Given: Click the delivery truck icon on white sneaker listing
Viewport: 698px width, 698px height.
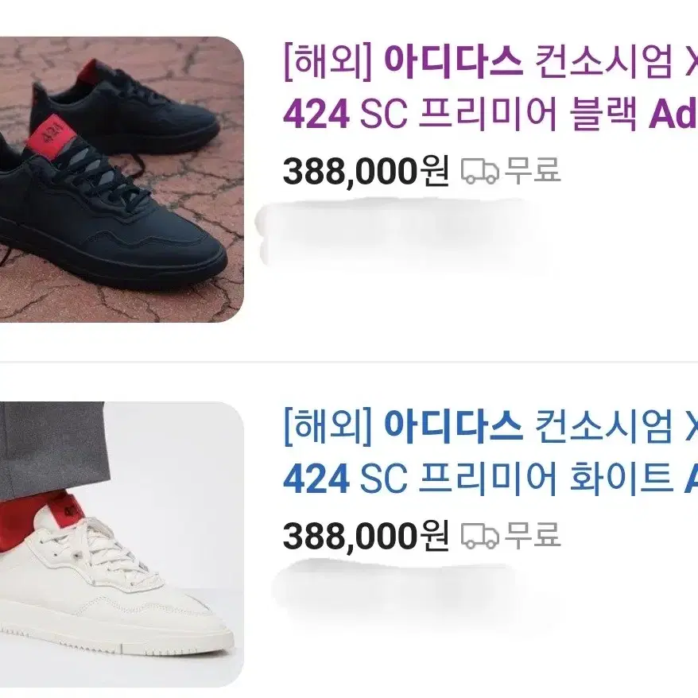Looking at the screenshot, I should 479,536.
